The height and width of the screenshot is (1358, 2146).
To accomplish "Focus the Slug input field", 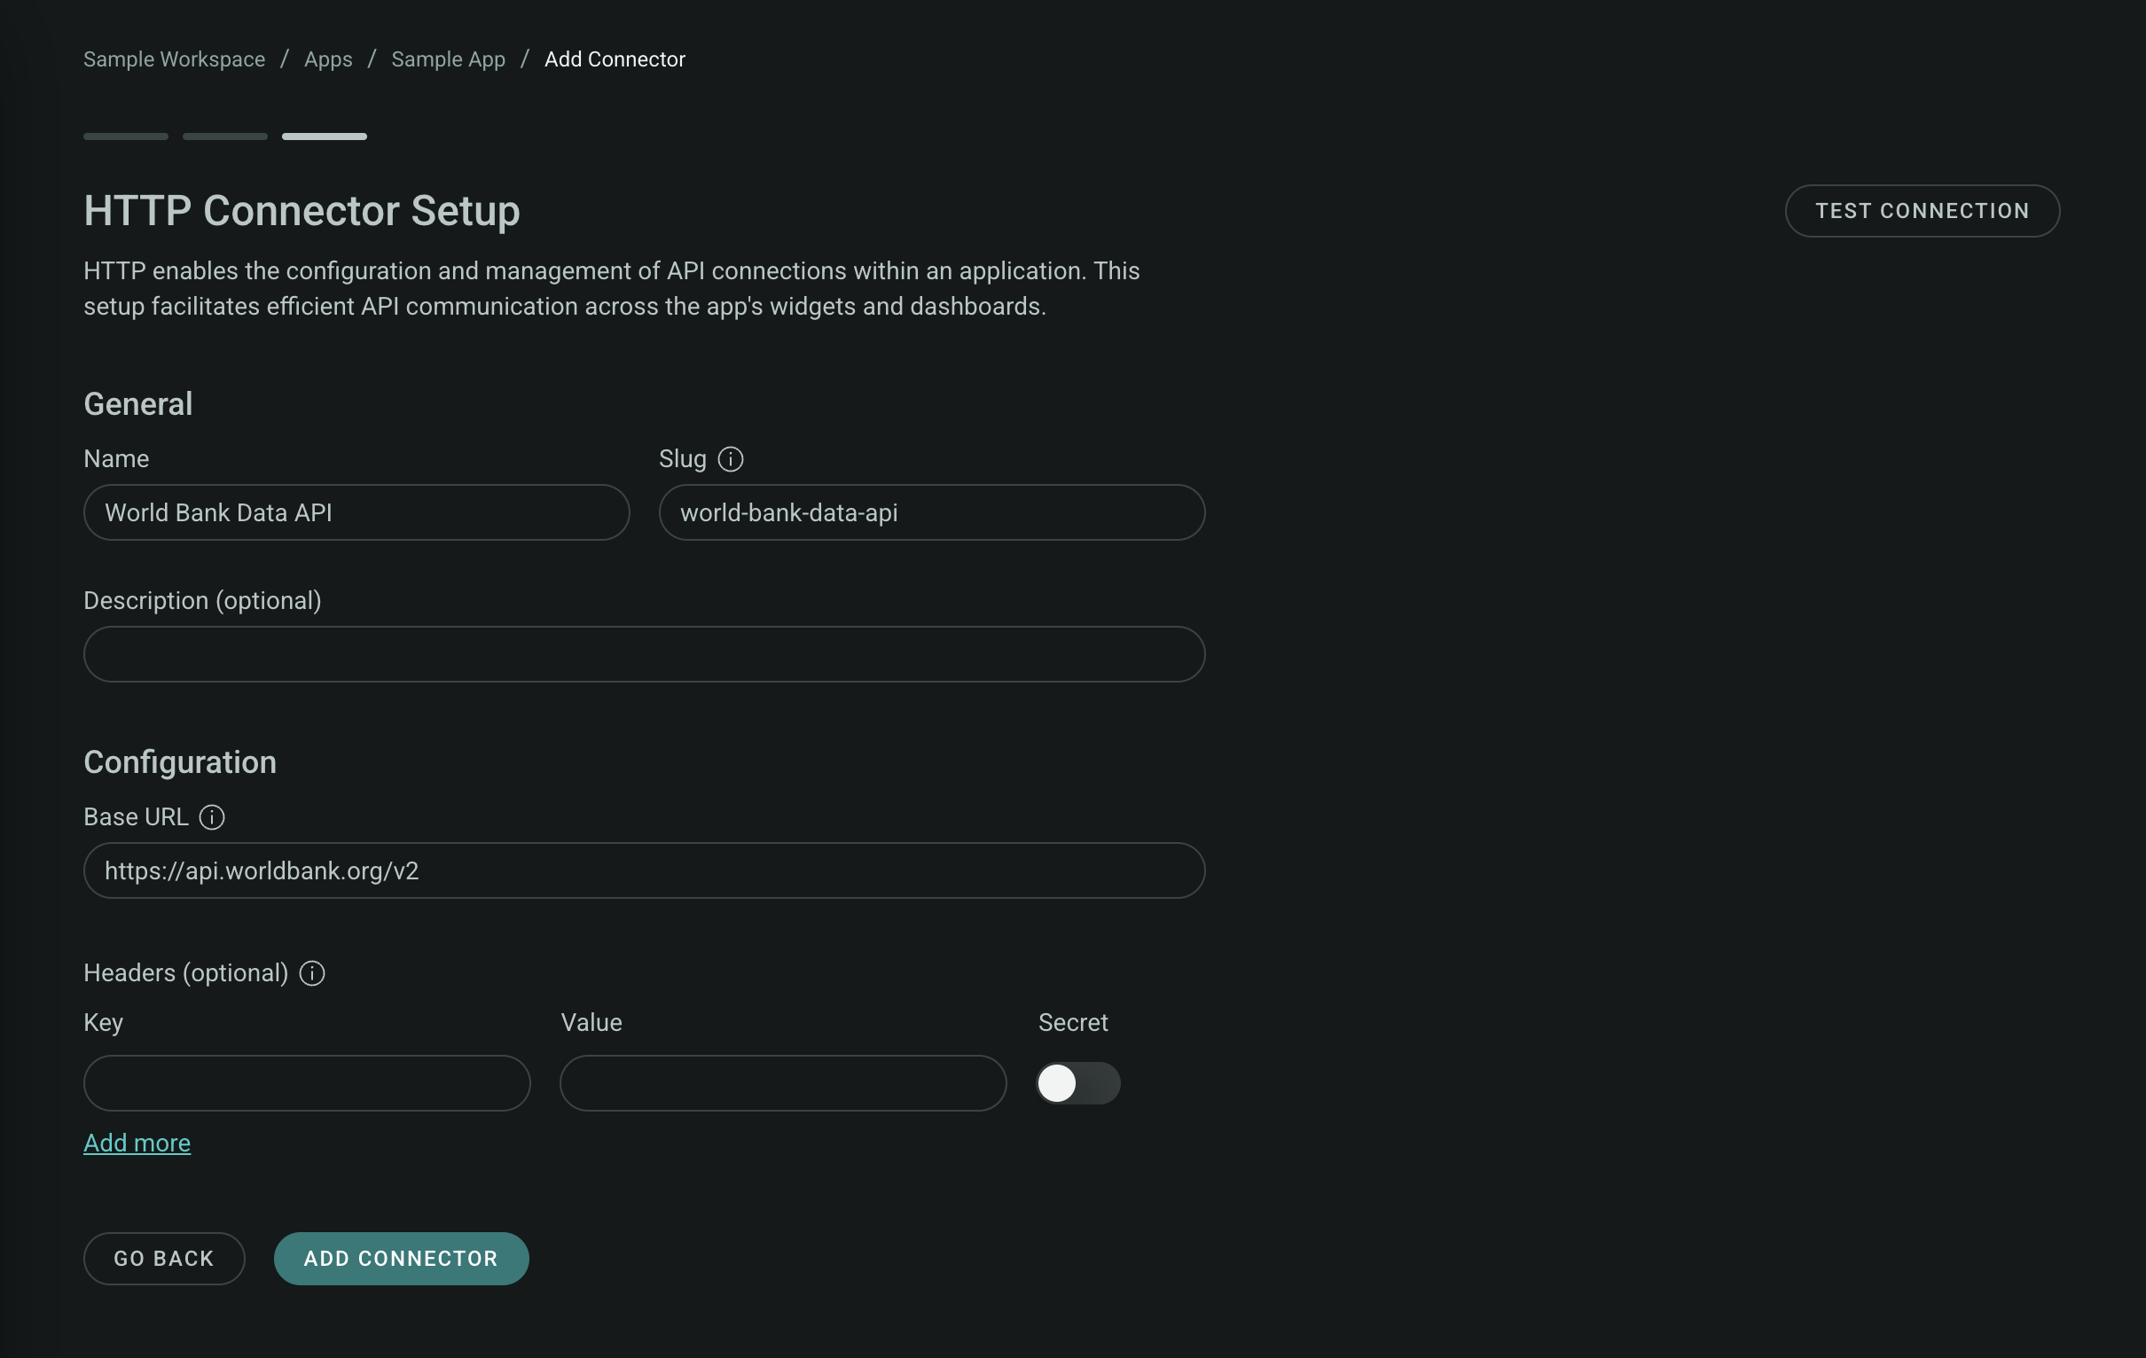I will [x=931, y=512].
